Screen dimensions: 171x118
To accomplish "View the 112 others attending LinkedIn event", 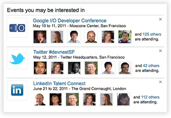I will point(150,97).
